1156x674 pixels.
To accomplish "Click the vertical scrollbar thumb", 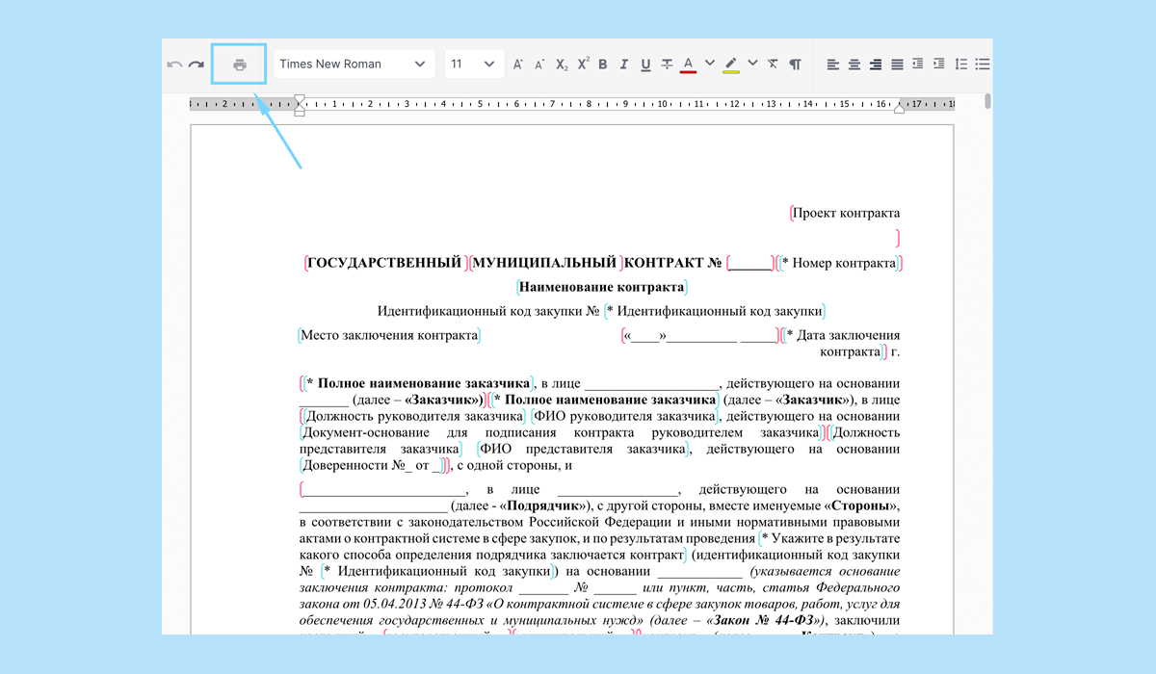I will coord(987,101).
